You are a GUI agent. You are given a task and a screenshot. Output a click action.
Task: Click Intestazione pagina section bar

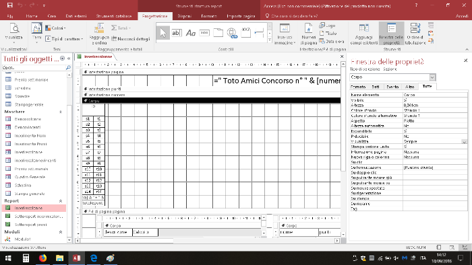point(211,72)
